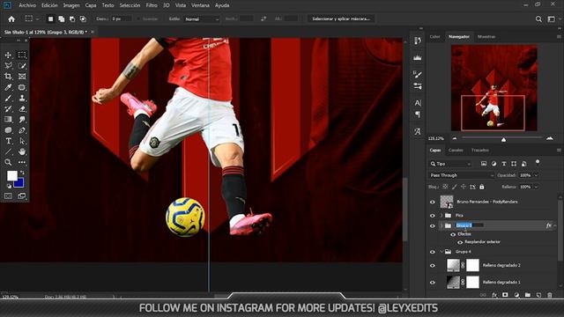The height and width of the screenshot is (317, 564).
Task: Open the Ventana menu
Action: coord(200,5)
